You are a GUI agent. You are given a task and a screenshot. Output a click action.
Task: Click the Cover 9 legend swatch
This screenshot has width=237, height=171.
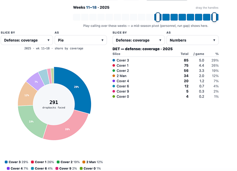57,168
